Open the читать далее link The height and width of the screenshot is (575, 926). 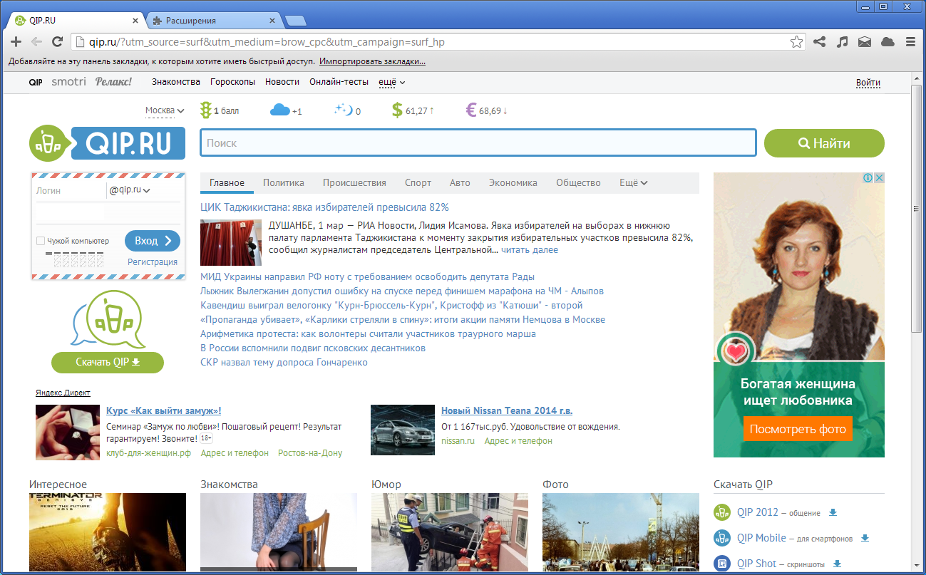[530, 250]
